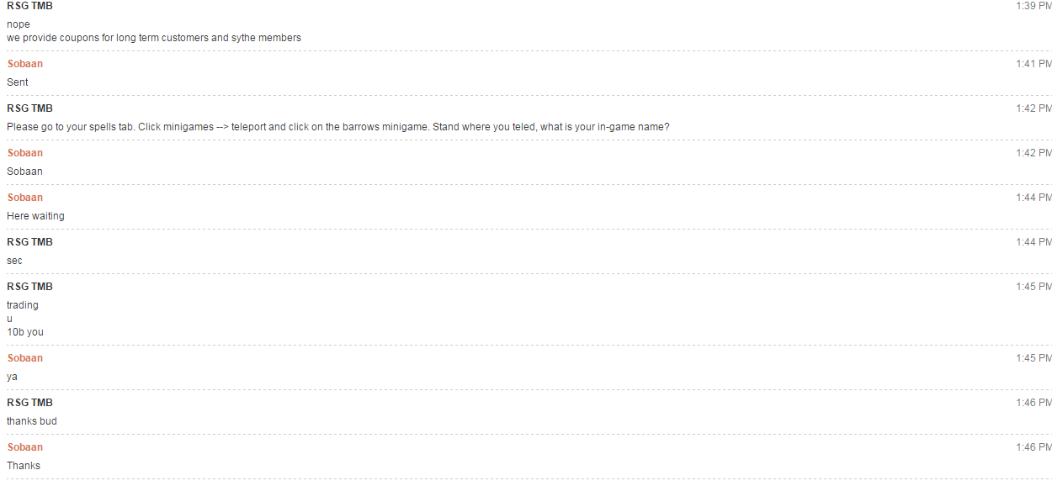
Task: Click RSG TMB name above 'trading'
Action: pos(29,287)
